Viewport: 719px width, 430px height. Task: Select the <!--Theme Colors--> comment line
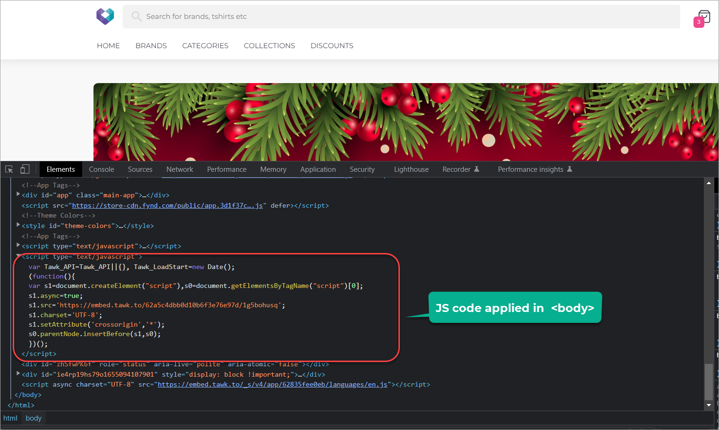(59, 215)
